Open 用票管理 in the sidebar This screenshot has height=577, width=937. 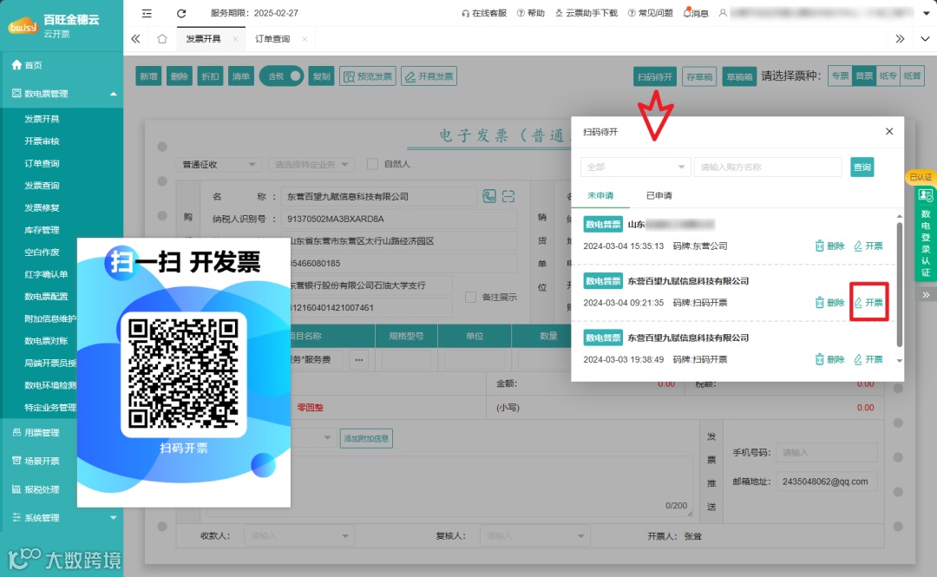click(36, 433)
